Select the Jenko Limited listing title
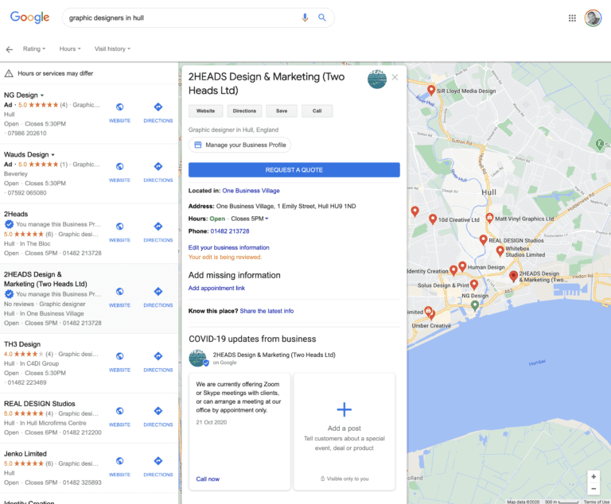The image size is (611, 504). point(25,454)
